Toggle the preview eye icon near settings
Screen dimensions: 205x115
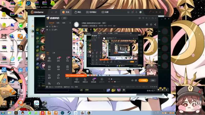132,80
